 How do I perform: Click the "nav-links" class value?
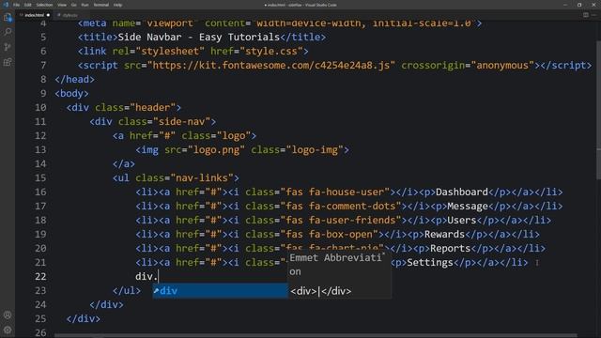202,178
